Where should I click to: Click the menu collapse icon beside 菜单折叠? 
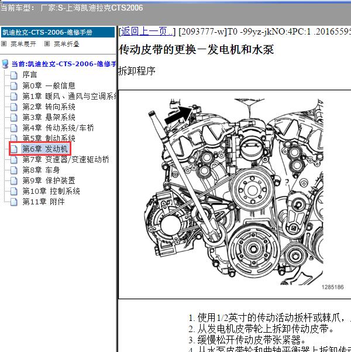(47, 44)
